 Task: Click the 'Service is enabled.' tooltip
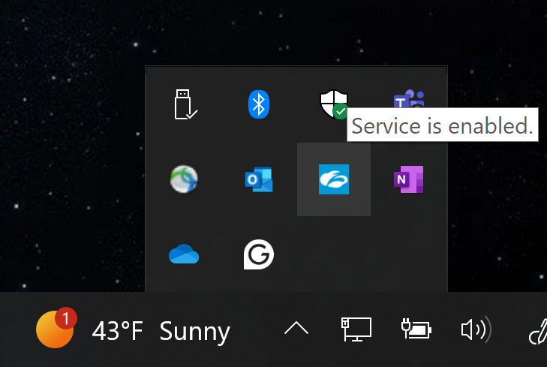(443, 125)
